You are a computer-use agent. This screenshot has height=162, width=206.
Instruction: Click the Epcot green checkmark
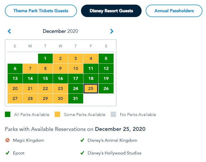8,153
